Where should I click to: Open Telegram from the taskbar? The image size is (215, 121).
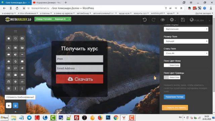click(x=29, y=118)
